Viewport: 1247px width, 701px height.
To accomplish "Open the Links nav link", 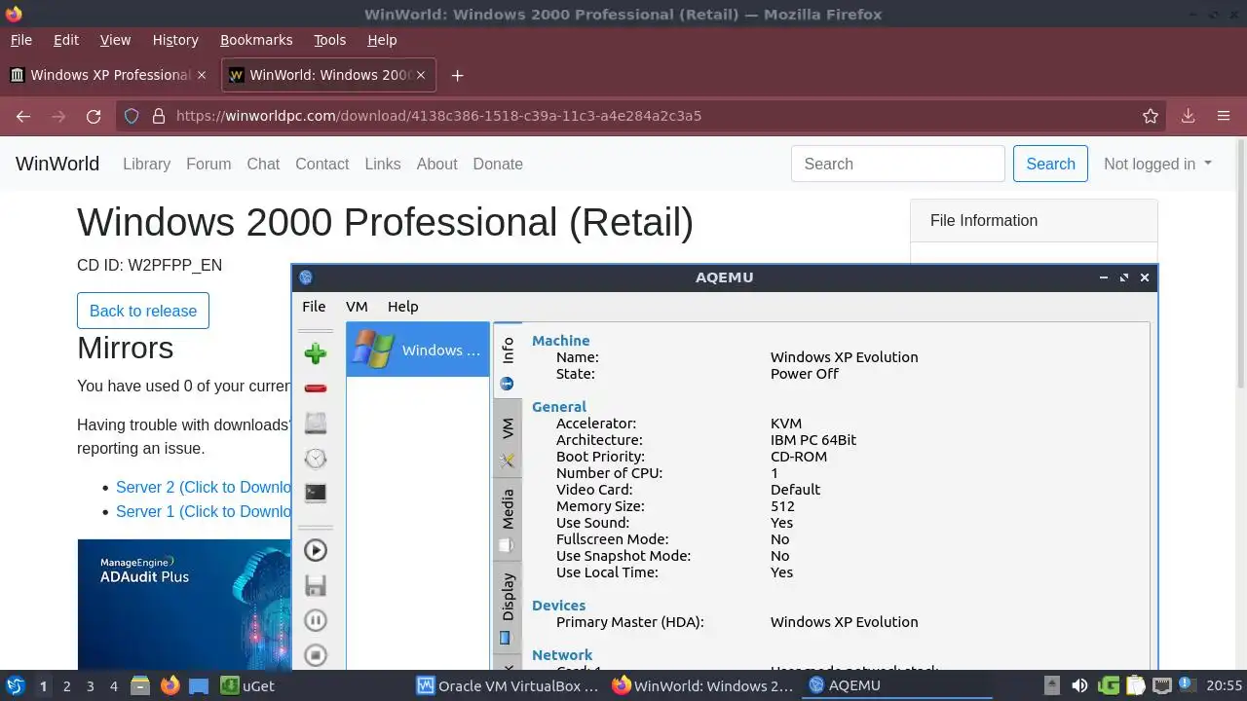I will click(383, 164).
